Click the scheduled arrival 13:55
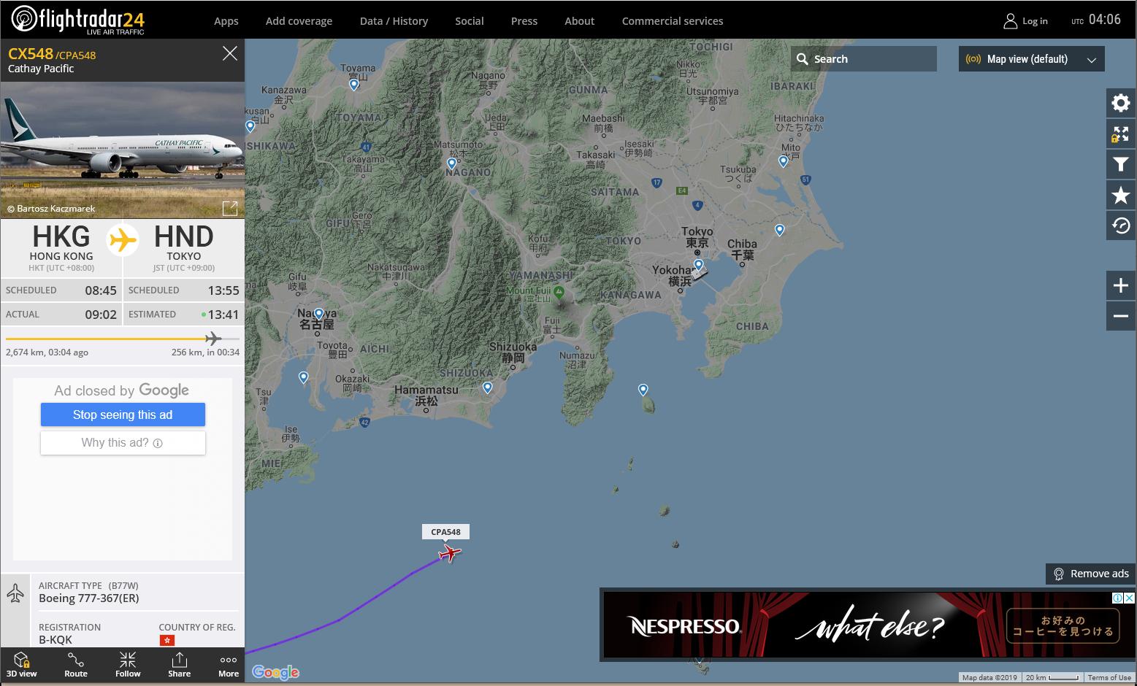Screen dimensions: 1137x686 pos(223,290)
